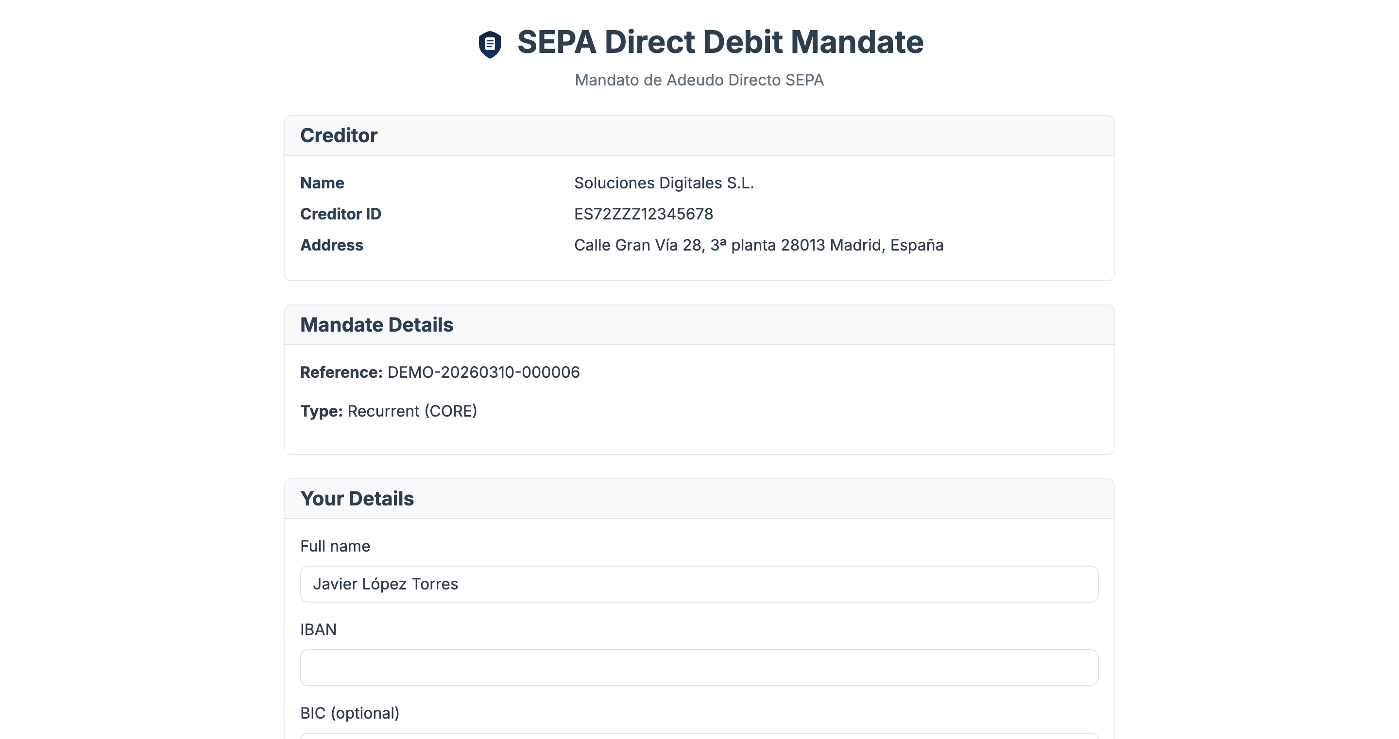
Task: Click the SEPA Direct Debit Mandate title
Action: (719, 42)
